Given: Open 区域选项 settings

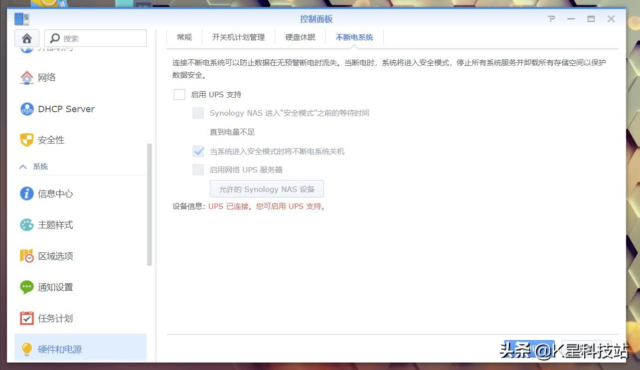Looking at the screenshot, I should pyautogui.click(x=56, y=256).
